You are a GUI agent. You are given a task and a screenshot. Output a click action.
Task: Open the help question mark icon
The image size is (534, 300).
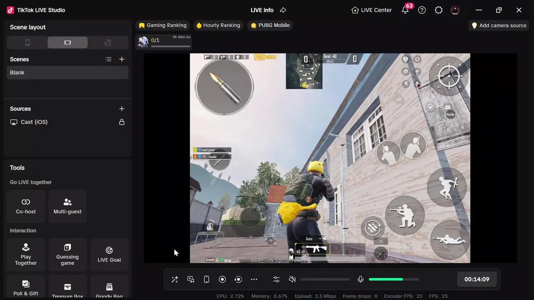(422, 10)
